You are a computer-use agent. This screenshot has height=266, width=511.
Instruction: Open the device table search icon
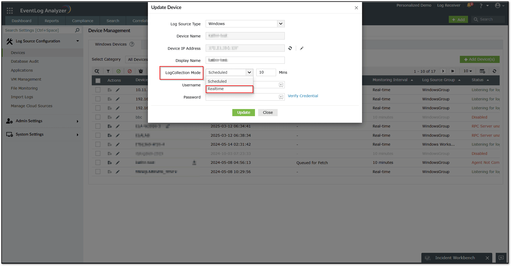coord(97,71)
